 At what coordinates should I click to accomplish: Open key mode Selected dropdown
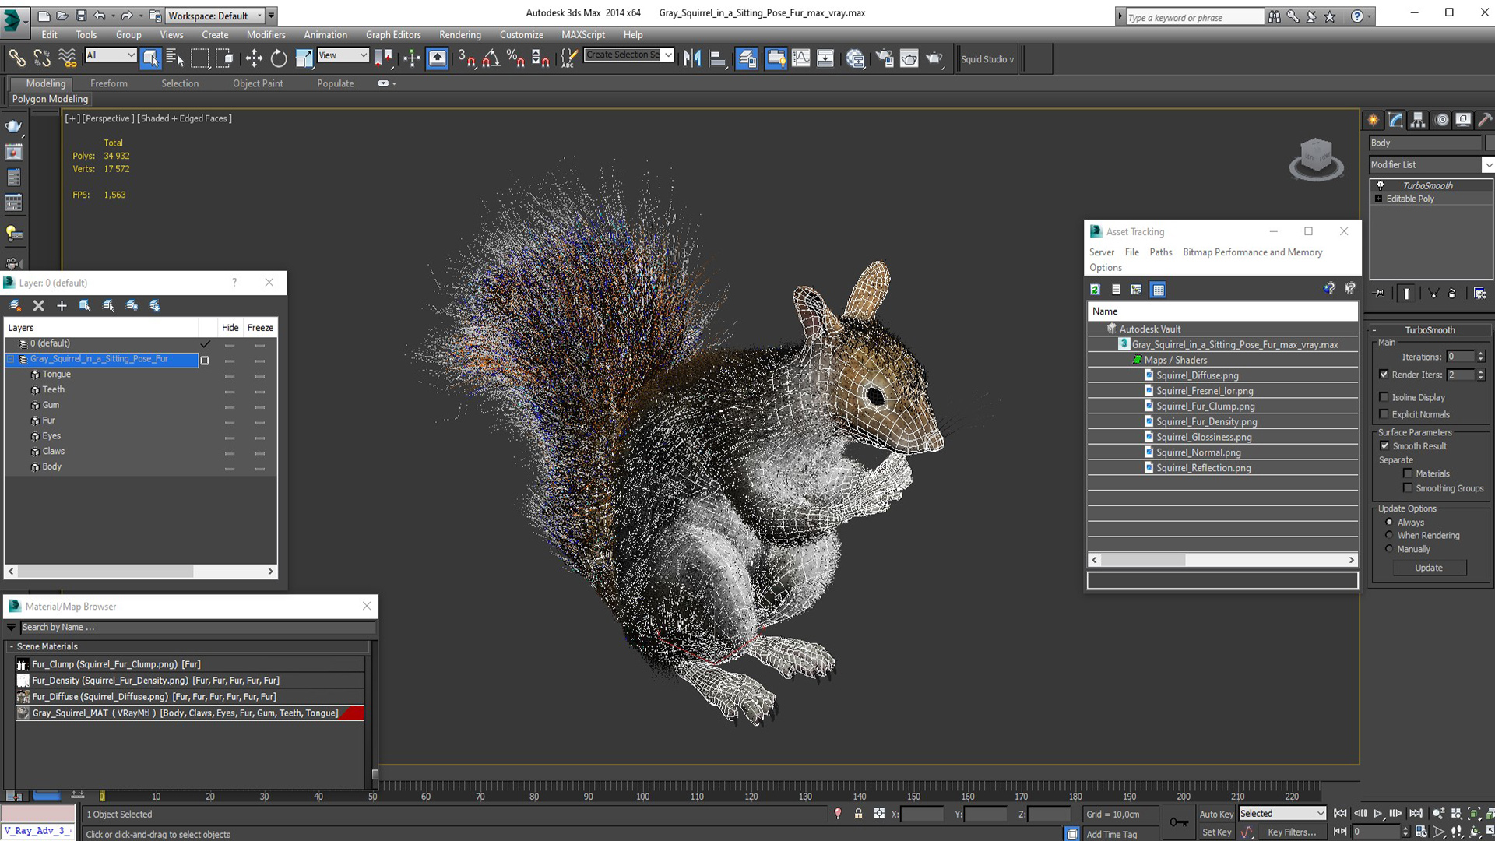(x=1282, y=814)
